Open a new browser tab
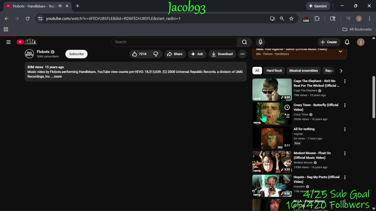The width and height of the screenshot is (376, 211). point(78,6)
